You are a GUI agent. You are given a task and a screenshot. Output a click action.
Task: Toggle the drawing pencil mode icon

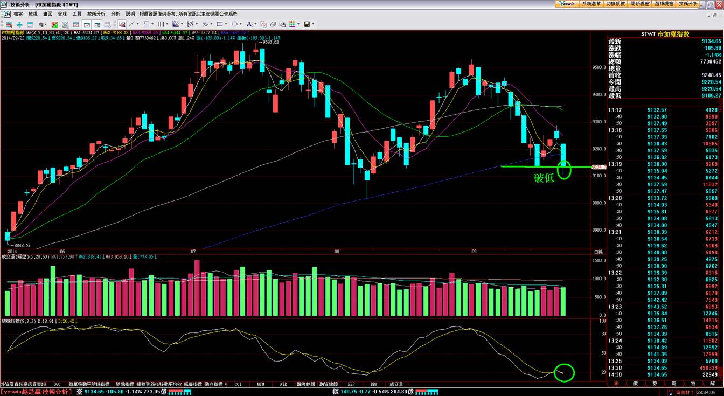122,24
